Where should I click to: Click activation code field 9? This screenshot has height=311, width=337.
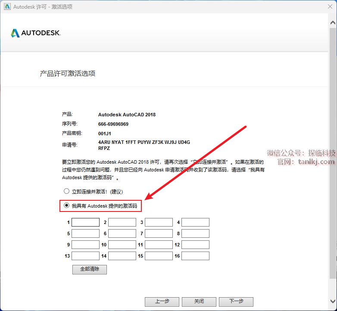[85, 245]
